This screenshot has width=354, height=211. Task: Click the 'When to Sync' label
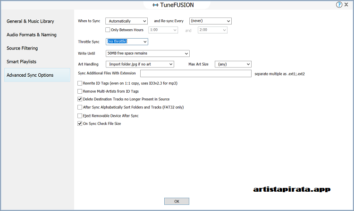[89, 21]
